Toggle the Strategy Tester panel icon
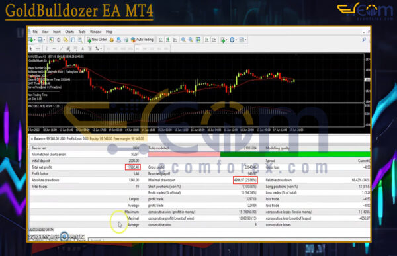Image resolution: width=397 pixels, height=256 pixels. click(x=80, y=40)
